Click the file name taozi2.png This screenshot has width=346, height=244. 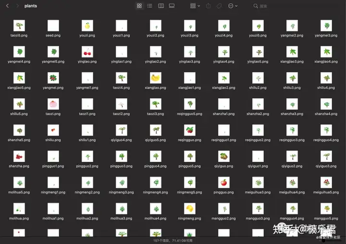122,114
